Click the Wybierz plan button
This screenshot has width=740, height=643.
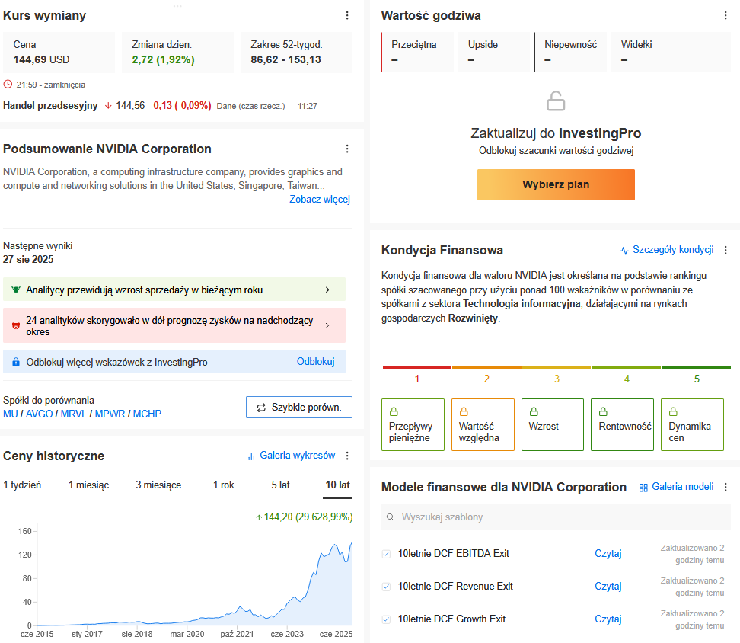pos(556,184)
